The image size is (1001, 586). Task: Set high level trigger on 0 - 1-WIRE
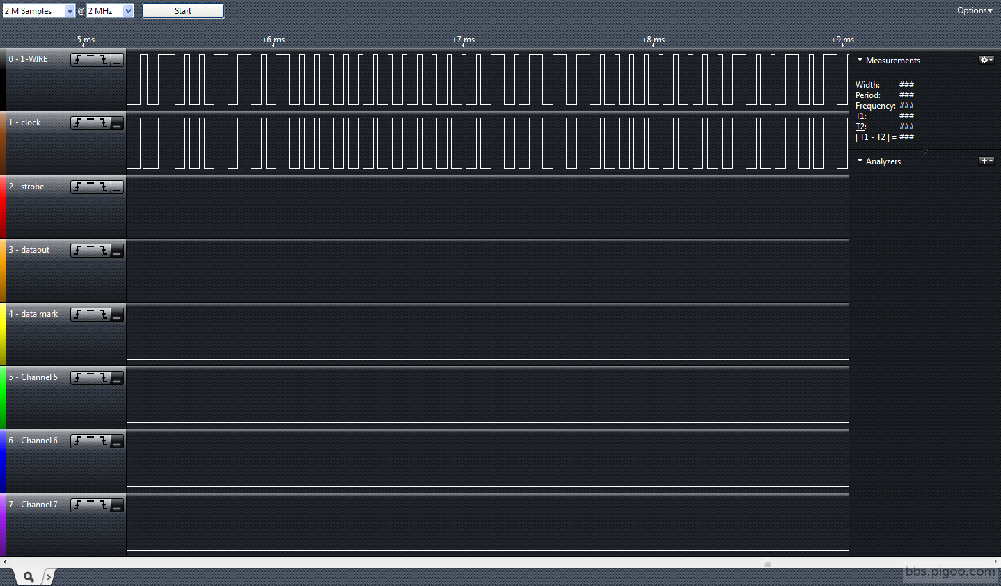(x=90, y=60)
